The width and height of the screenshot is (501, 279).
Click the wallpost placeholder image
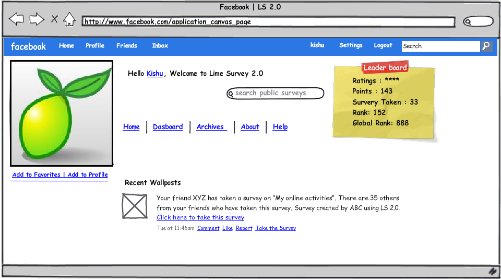click(135, 206)
